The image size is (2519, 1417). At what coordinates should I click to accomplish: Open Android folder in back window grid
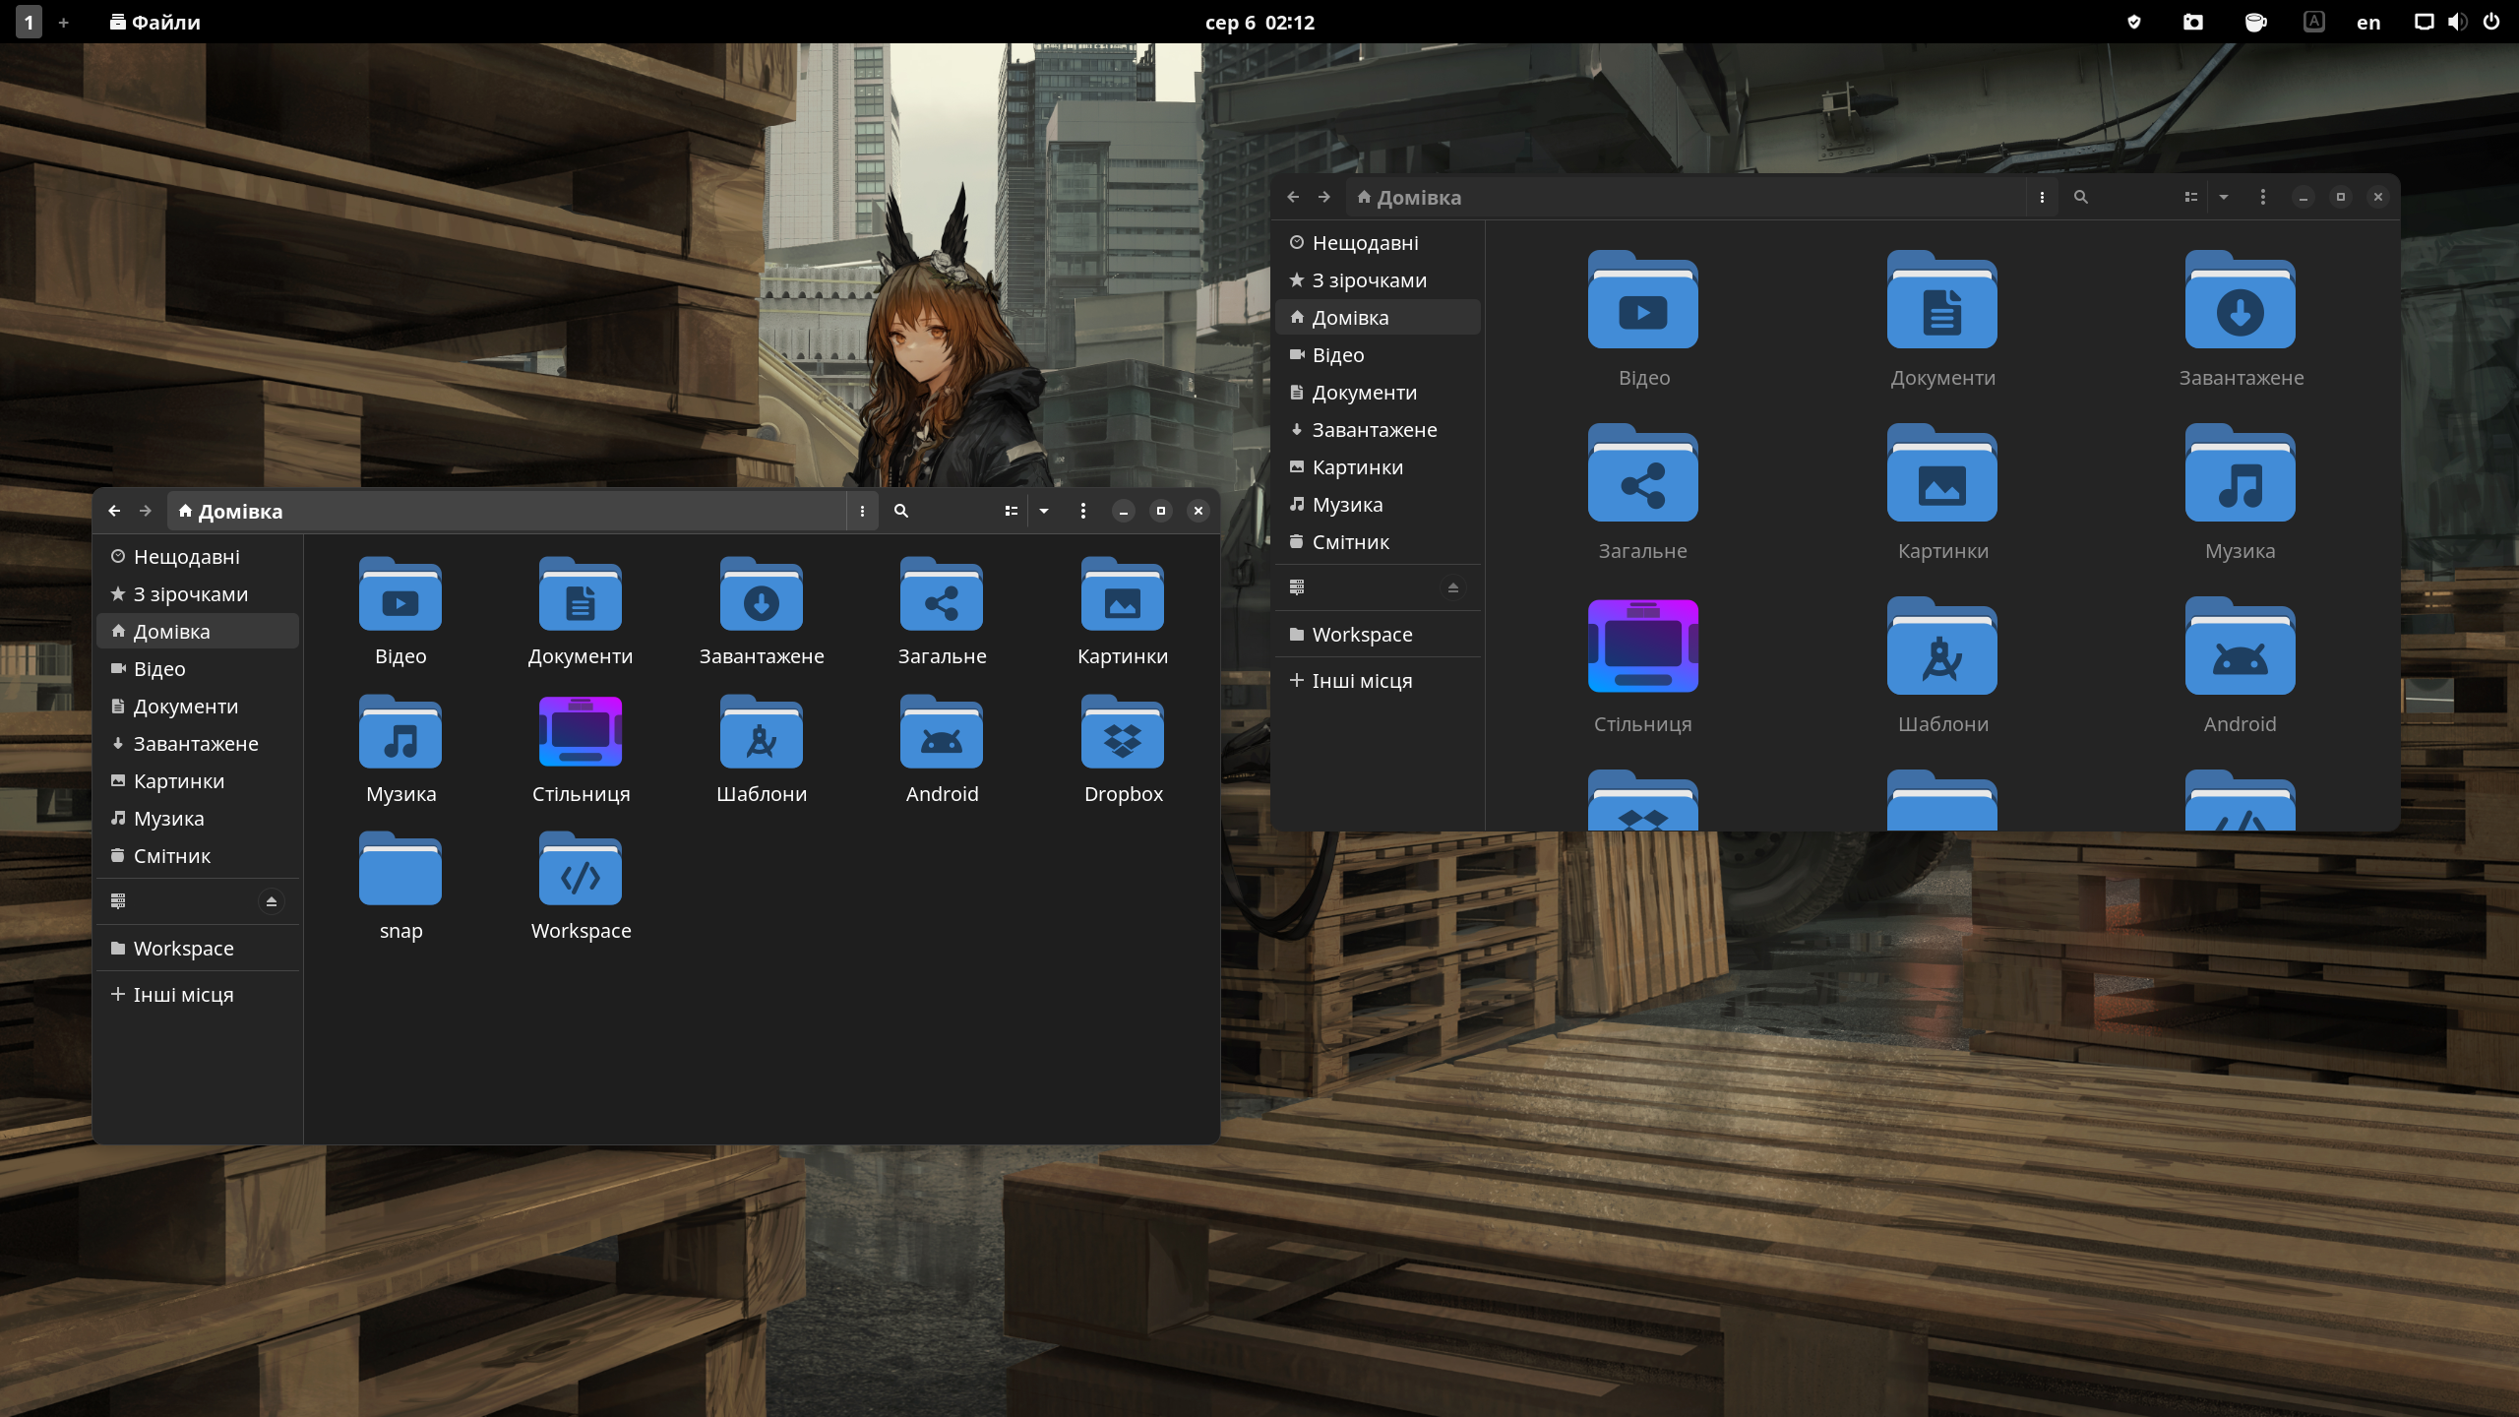pyautogui.click(x=2241, y=666)
